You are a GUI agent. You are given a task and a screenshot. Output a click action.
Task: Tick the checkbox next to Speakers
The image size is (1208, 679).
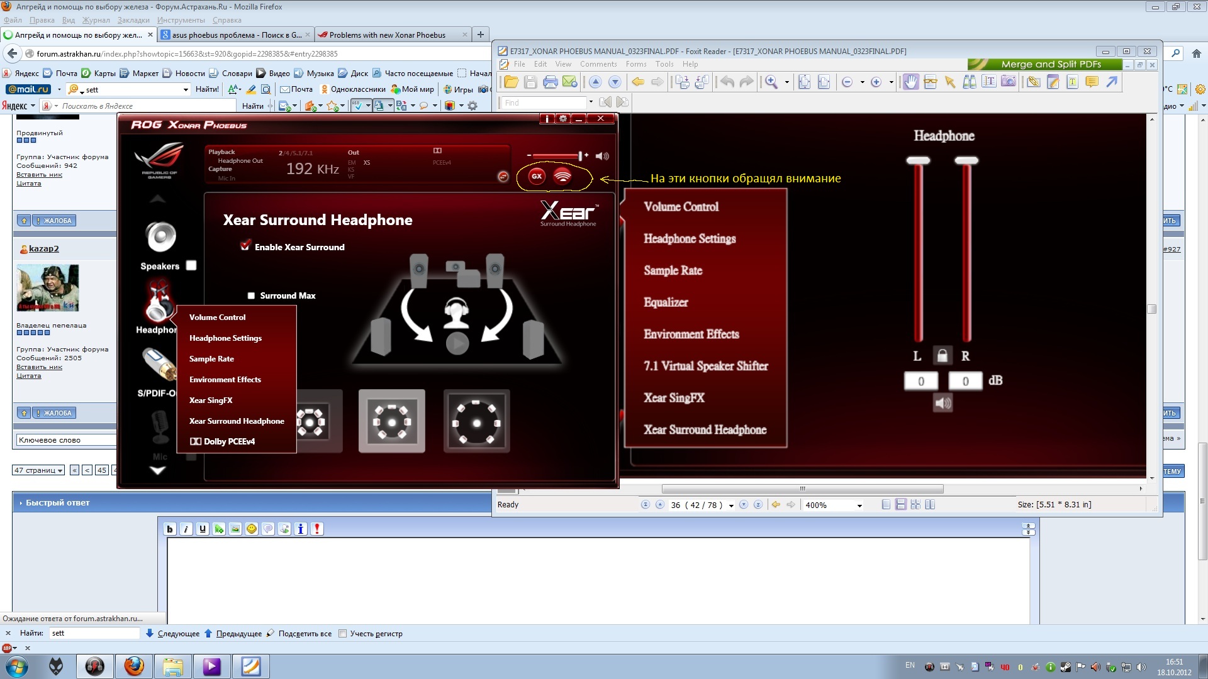click(191, 265)
